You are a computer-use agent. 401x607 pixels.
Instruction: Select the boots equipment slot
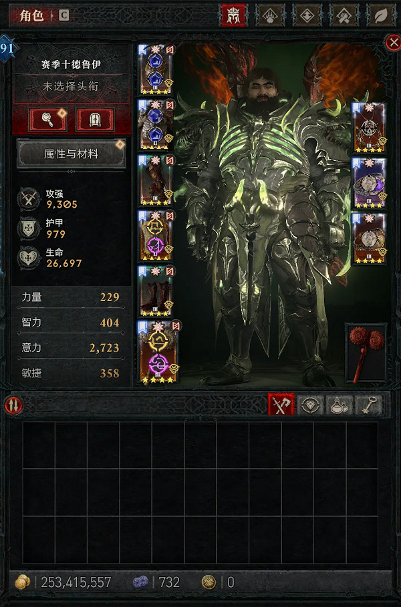156,291
